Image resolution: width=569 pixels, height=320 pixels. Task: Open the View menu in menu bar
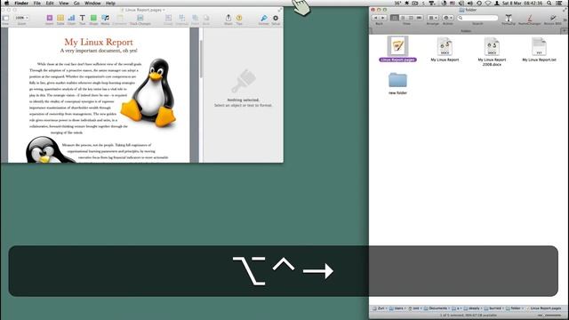click(63, 3)
